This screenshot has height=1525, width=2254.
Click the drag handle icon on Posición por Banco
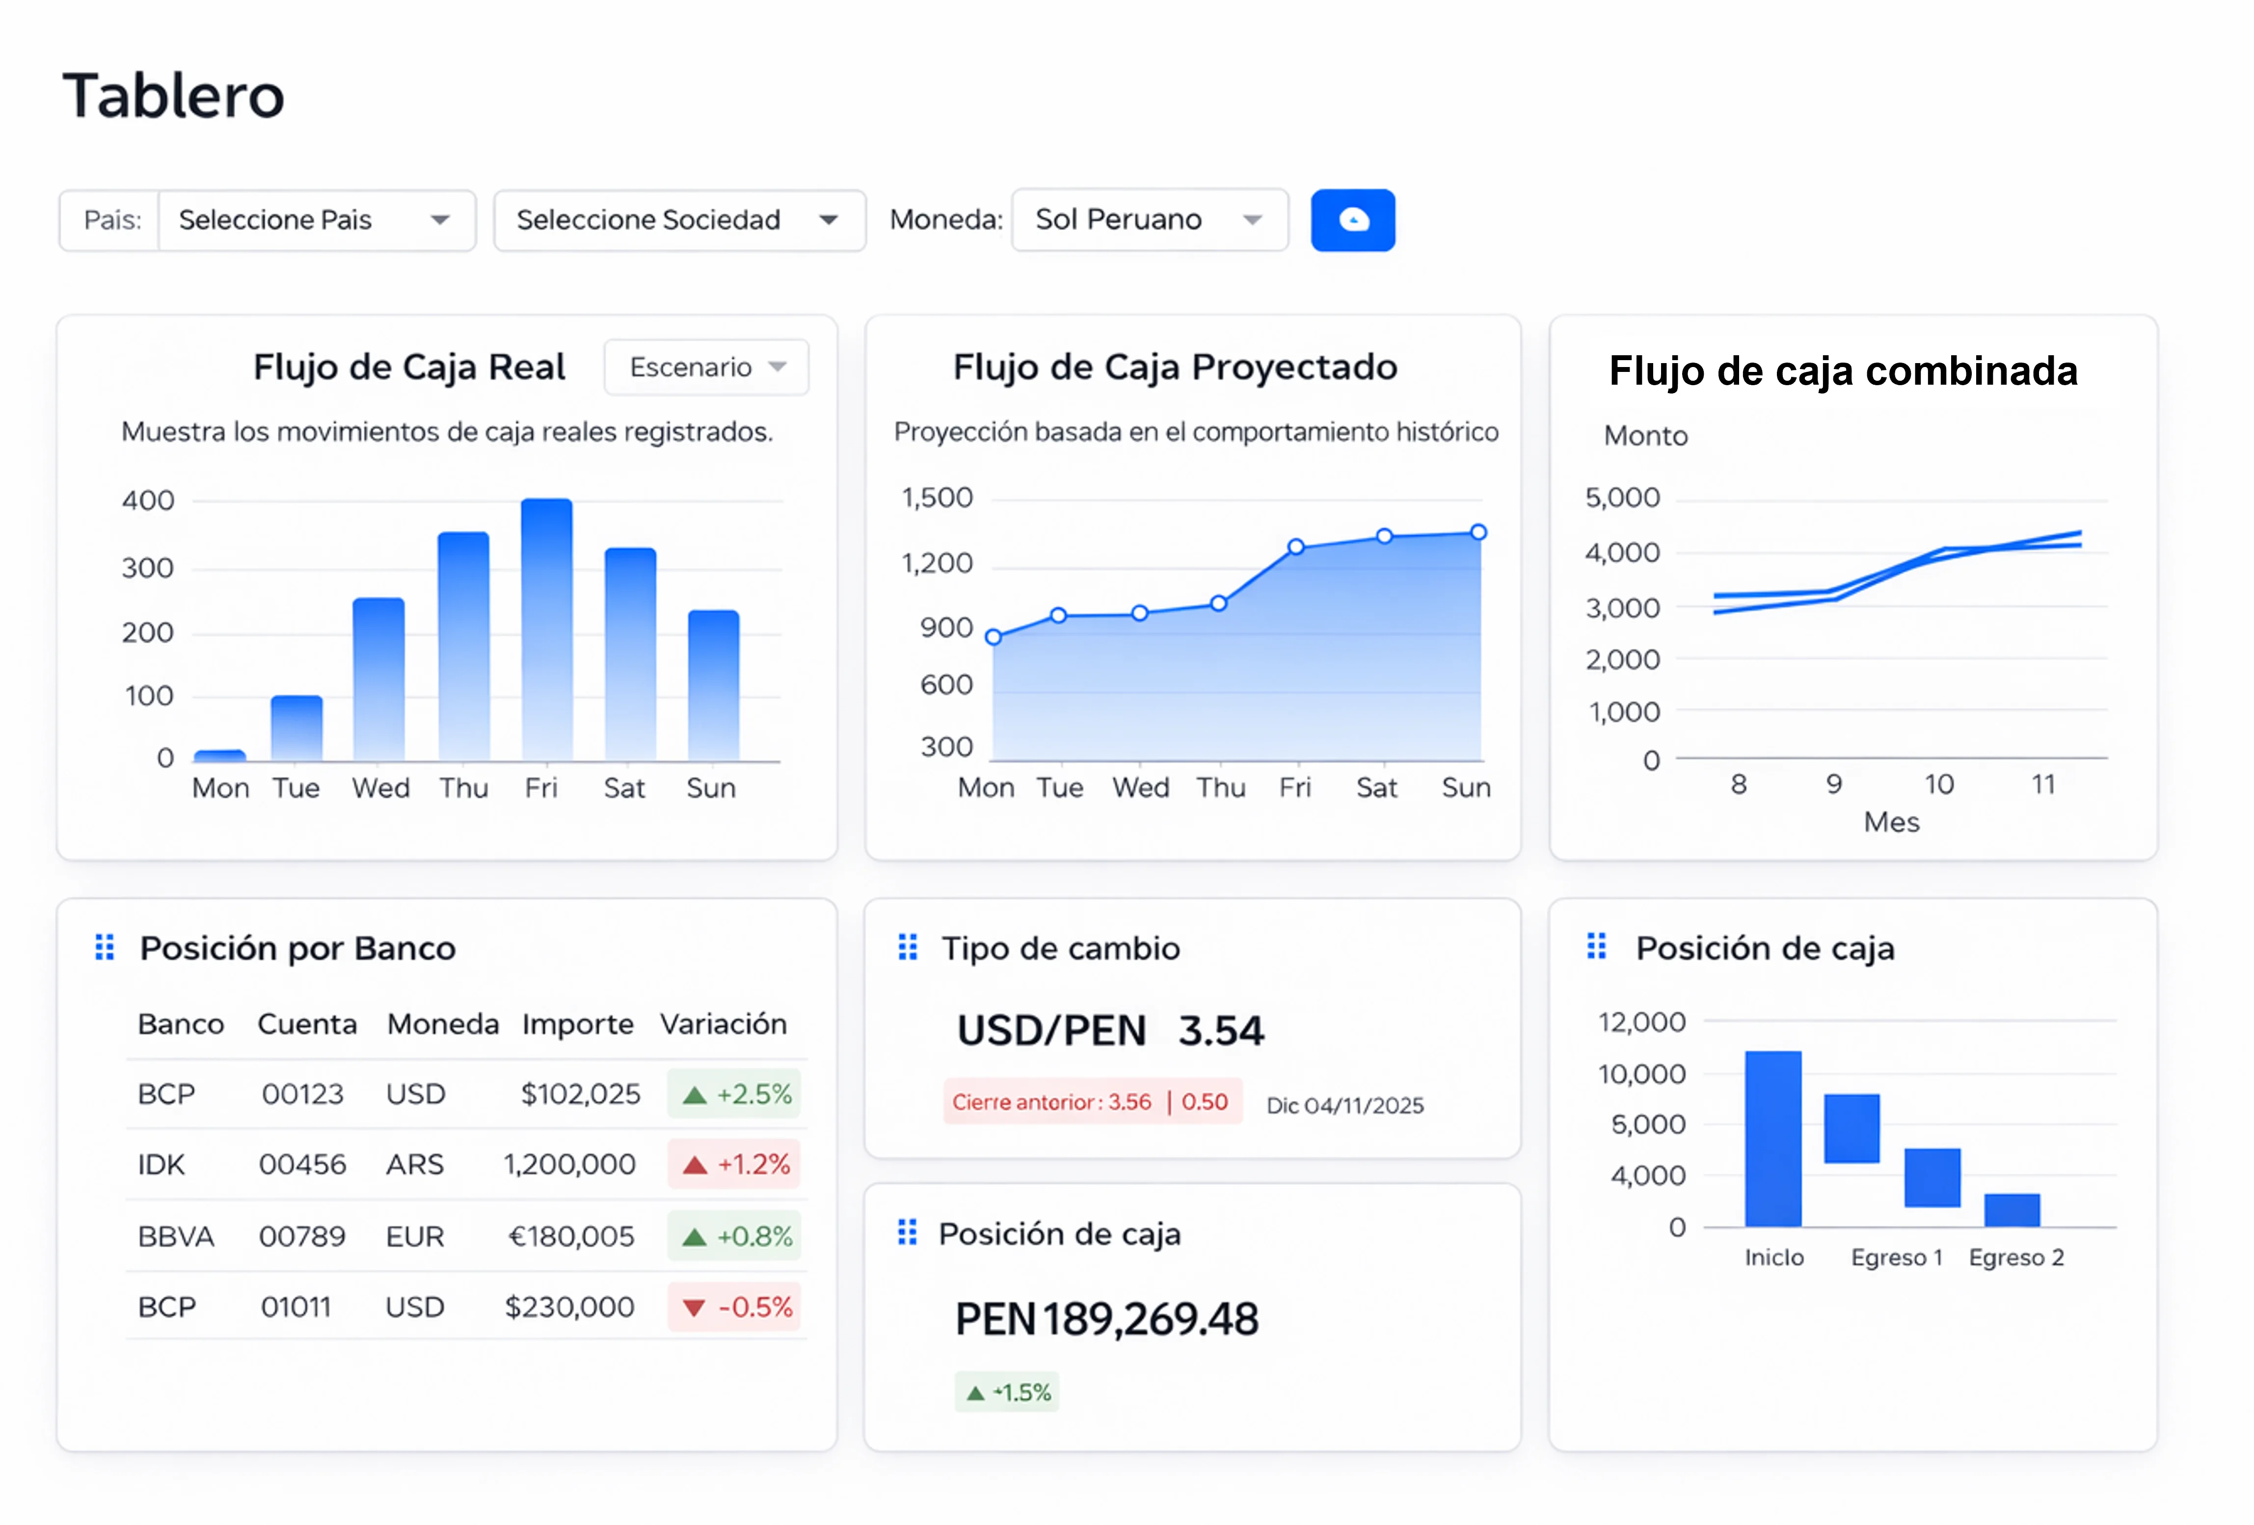[x=105, y=947]
